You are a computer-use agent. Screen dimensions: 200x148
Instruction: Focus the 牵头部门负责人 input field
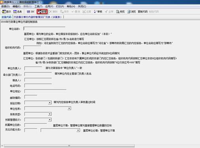pos(38,74)
